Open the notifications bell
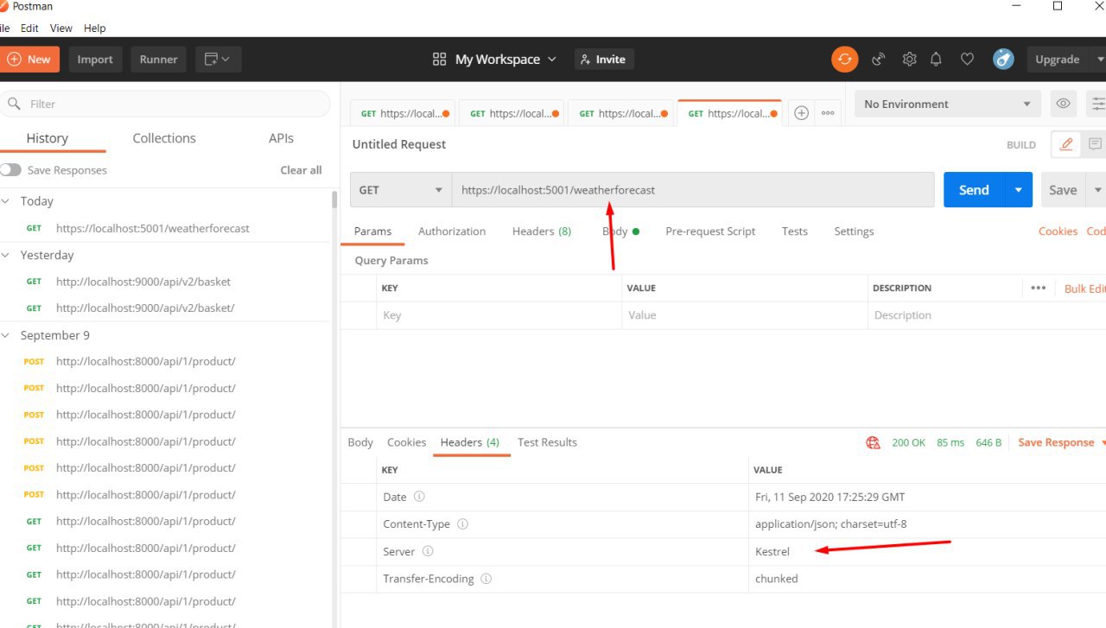Viewport: 1106px width, 628px height. pyautogui.click(x=936, y=60)
